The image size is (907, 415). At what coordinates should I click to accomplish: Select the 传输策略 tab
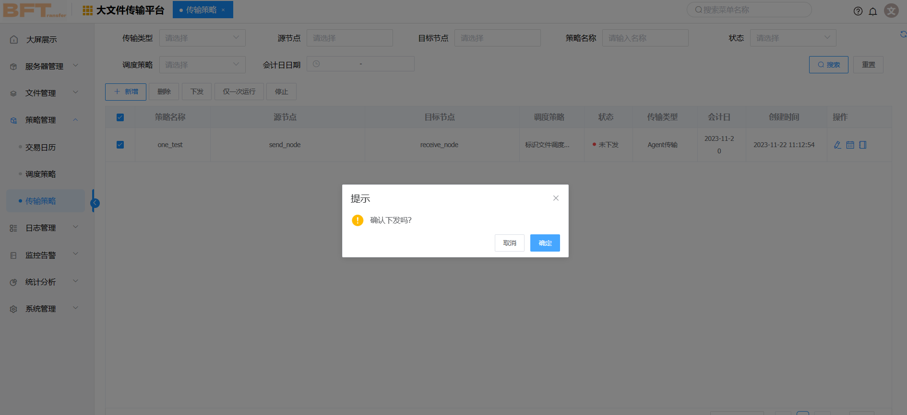(x=201, y=10)
